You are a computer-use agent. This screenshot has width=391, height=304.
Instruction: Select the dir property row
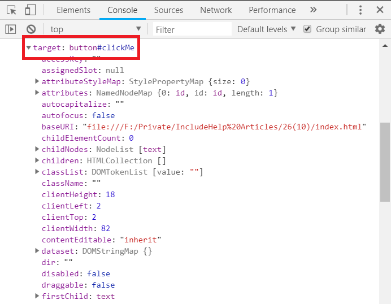(x=57, y=262)
